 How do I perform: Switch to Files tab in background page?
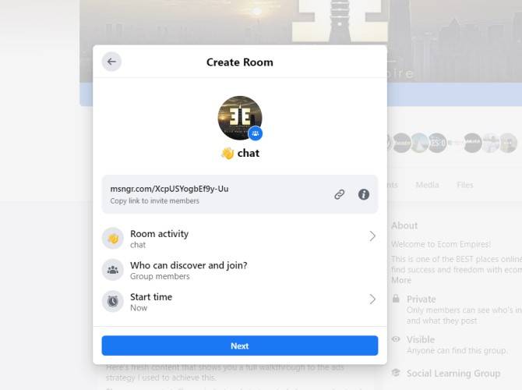(x=465, y=185)
